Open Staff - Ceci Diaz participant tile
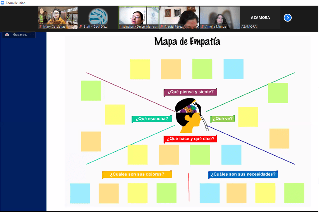This screenshot has width=319, height=212. [98, 17]
